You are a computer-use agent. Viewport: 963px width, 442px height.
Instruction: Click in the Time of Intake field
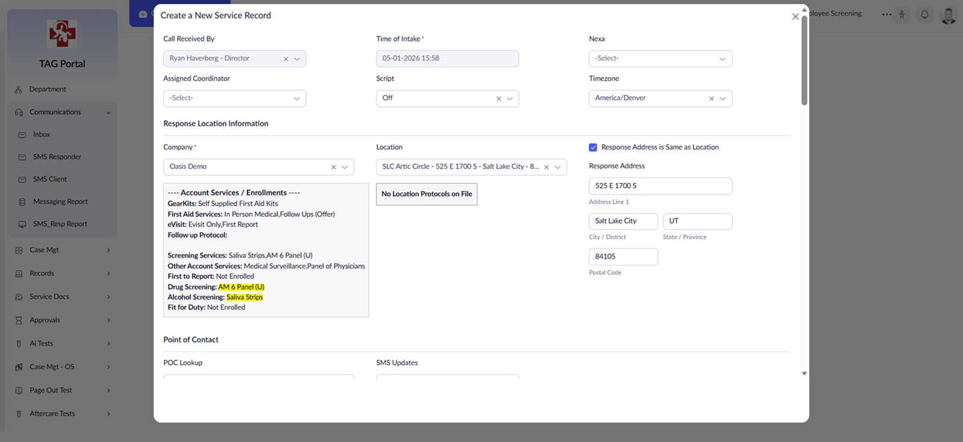click(447, 58)
